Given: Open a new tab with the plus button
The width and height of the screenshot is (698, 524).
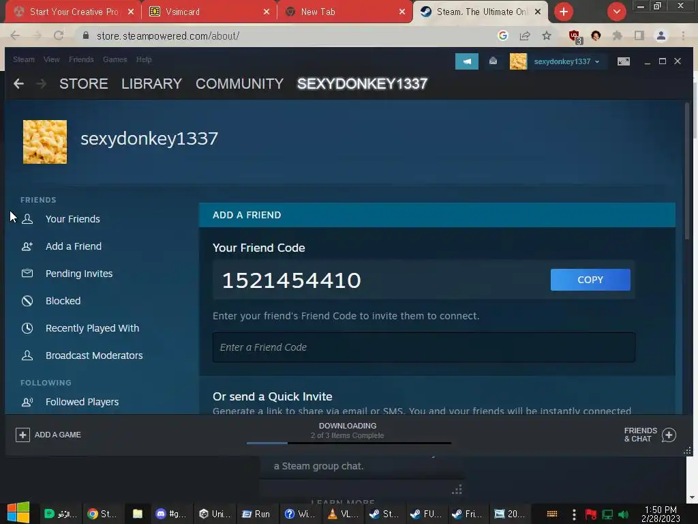Looking at the screenshot, I should coord(564,12).
